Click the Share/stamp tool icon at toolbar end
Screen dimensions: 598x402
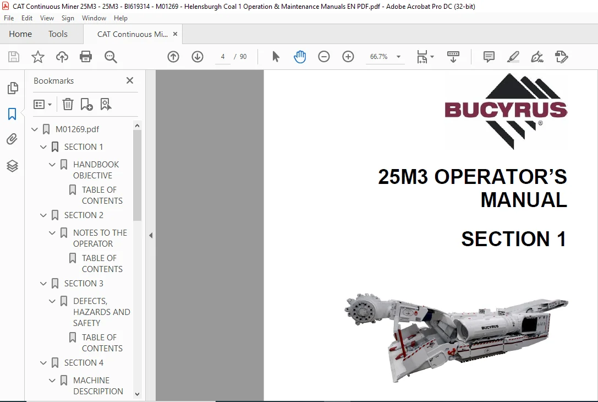tap(561, 57)
